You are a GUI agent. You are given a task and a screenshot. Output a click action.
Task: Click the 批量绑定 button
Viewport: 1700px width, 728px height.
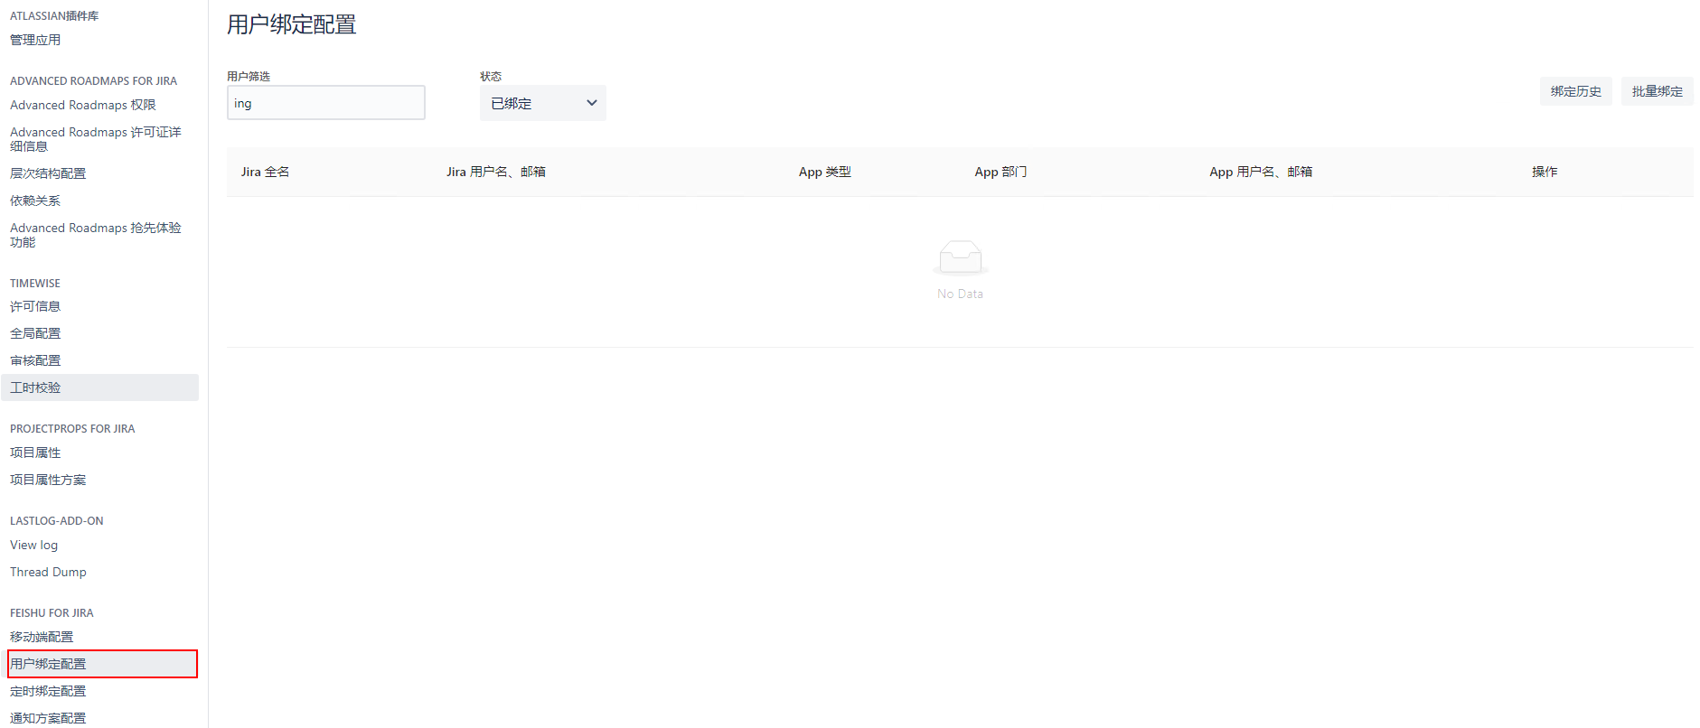pos(1657,91)
